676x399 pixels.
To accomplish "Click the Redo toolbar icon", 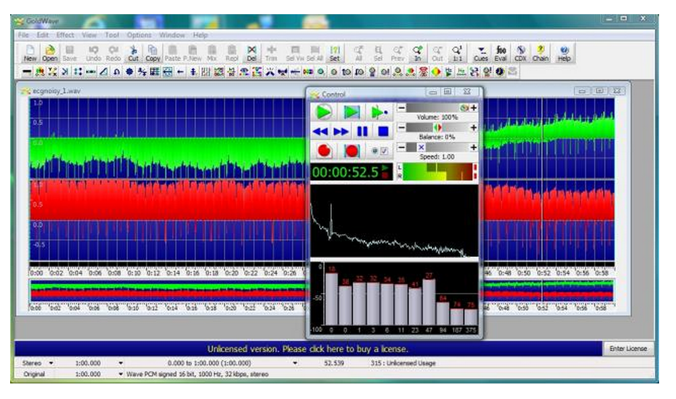I will click(x=113, y=53).
